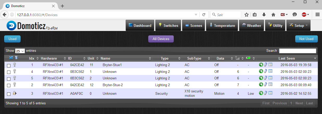Click the browser Søk search box
This screenshot has height=114, width=322.
[226, 15]
